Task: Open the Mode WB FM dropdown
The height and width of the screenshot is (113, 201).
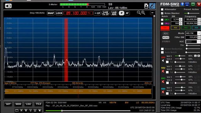Action: coord(199,33)
